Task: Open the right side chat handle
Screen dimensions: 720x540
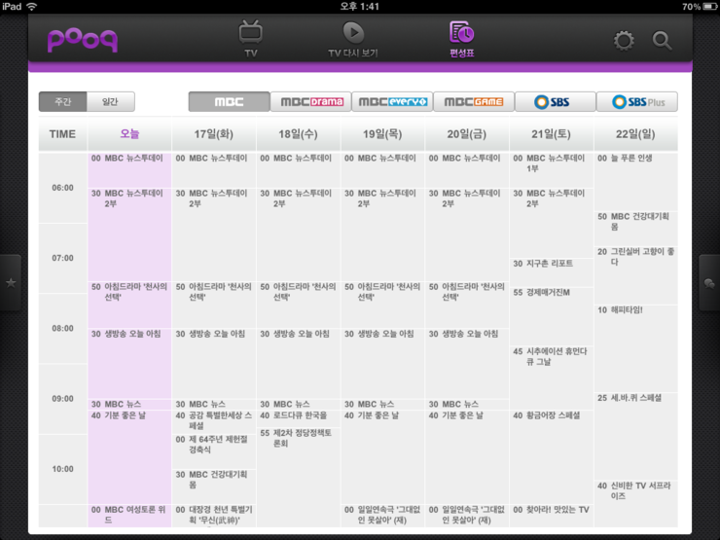Action: [709, 282]
